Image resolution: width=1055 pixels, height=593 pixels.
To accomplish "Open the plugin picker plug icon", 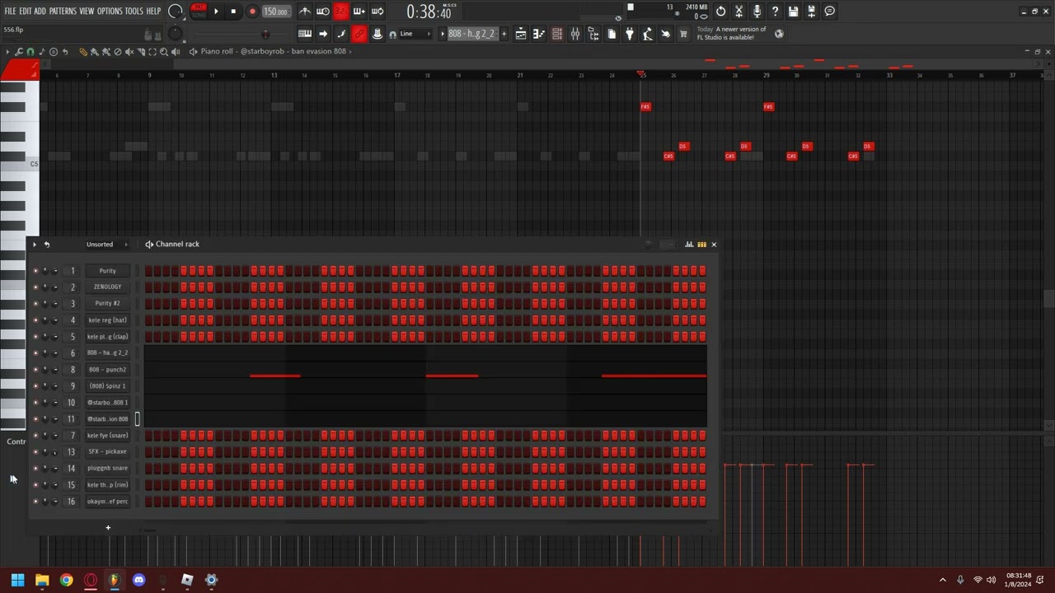I will (630, 34).
